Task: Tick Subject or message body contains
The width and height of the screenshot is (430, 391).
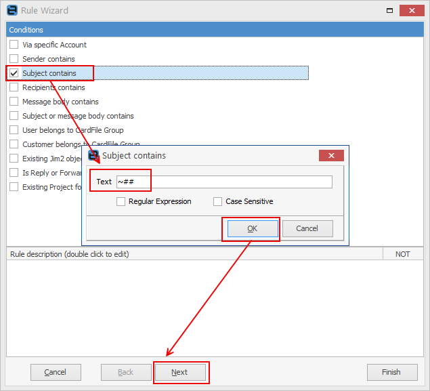Action: (x=14, y=116)
